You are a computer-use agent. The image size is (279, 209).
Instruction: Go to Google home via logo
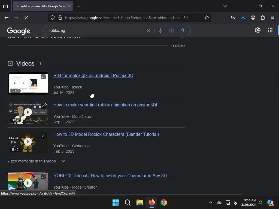[19, 31]
